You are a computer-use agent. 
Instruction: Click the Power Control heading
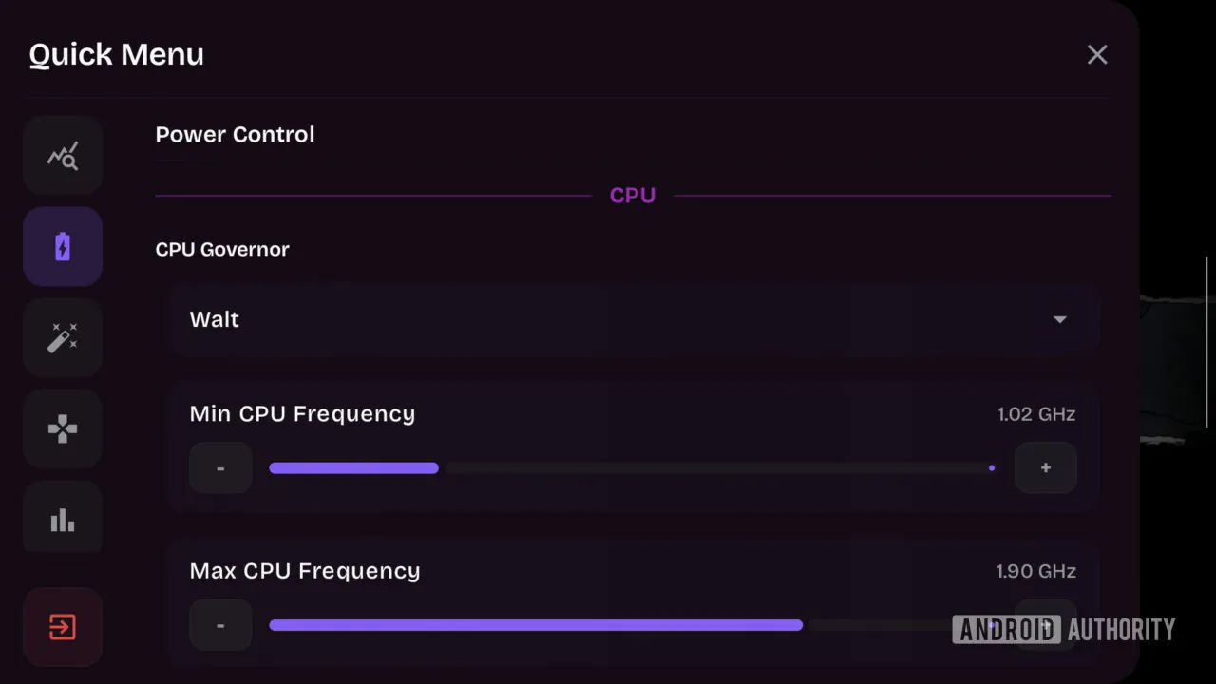235,135
